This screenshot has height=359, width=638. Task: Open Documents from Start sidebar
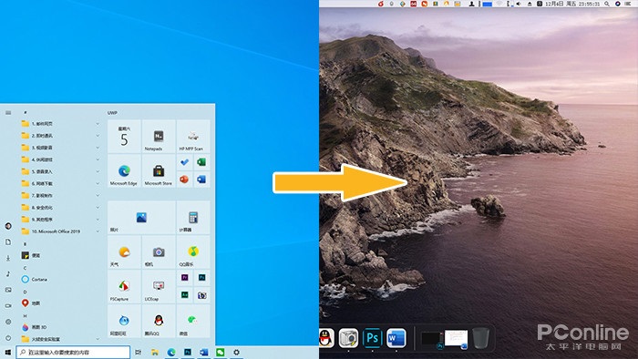point(8,241)
